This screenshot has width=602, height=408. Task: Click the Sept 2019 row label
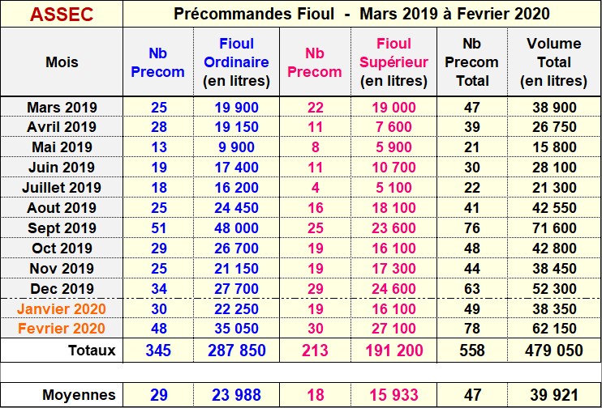click(x=62, y=228)
